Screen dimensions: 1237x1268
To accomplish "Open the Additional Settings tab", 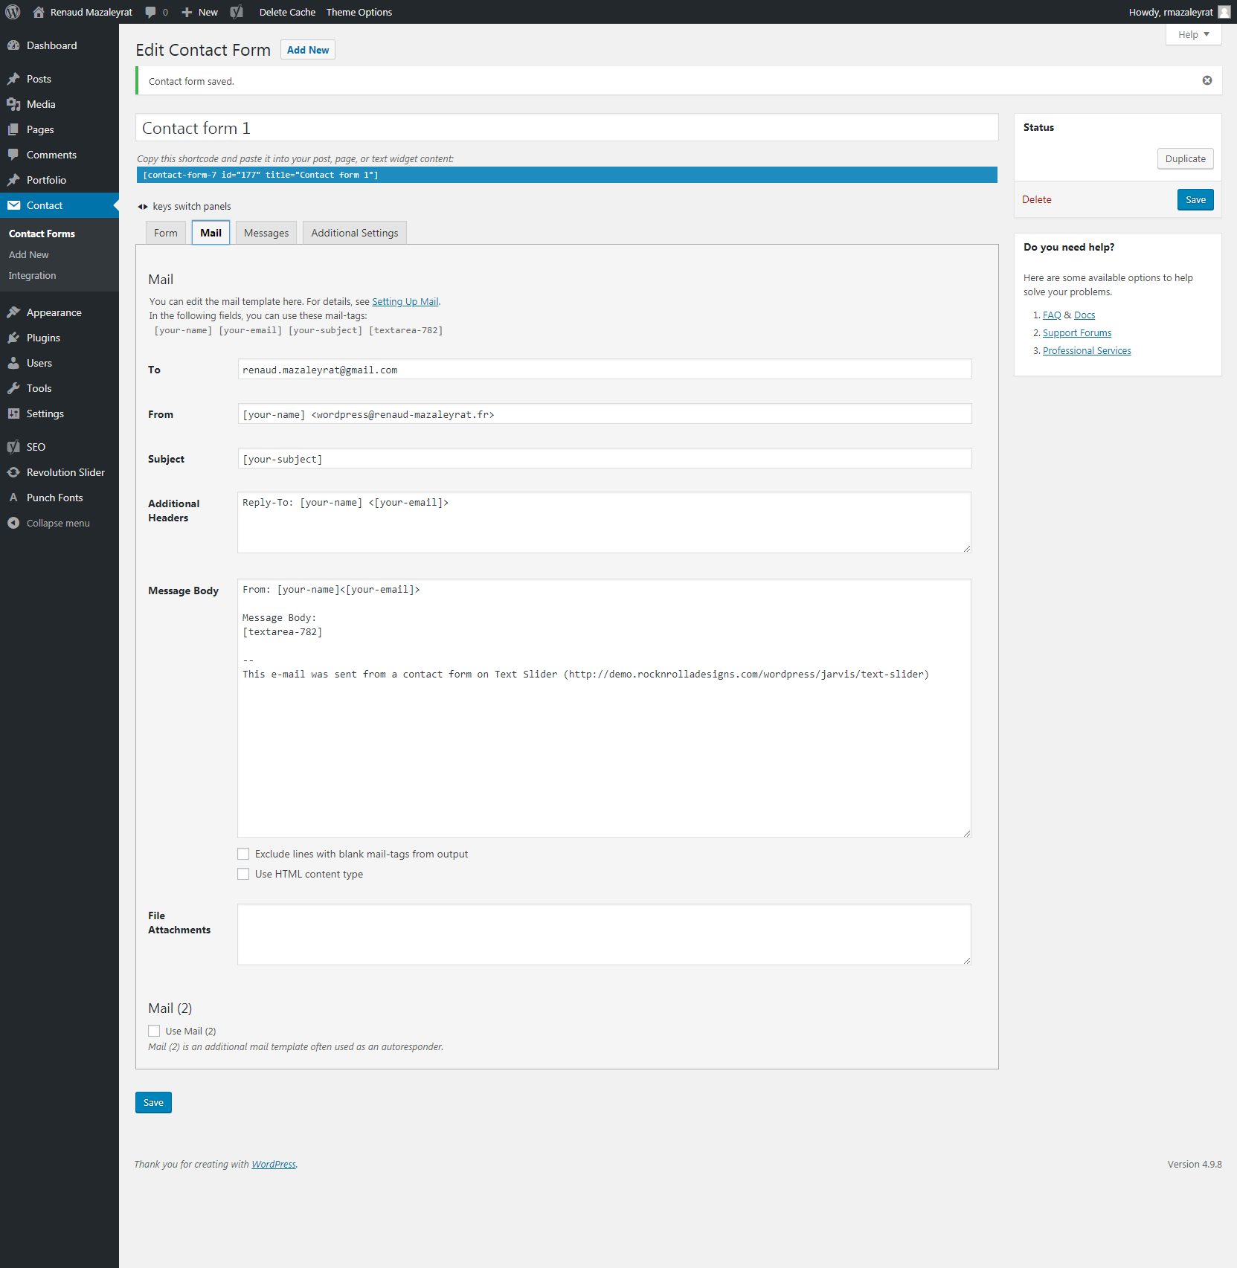I will point(355,233).
